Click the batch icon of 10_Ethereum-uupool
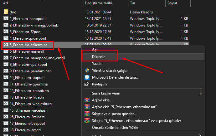This screenshot has width=216, height=136. click(x=6, y=77)
